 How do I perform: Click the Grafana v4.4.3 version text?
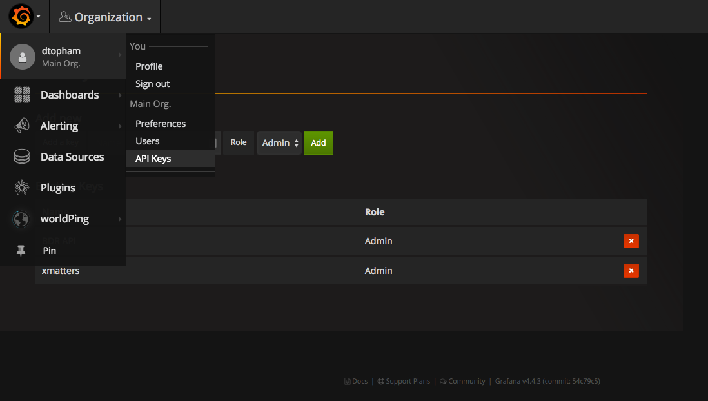coord(547,381)
